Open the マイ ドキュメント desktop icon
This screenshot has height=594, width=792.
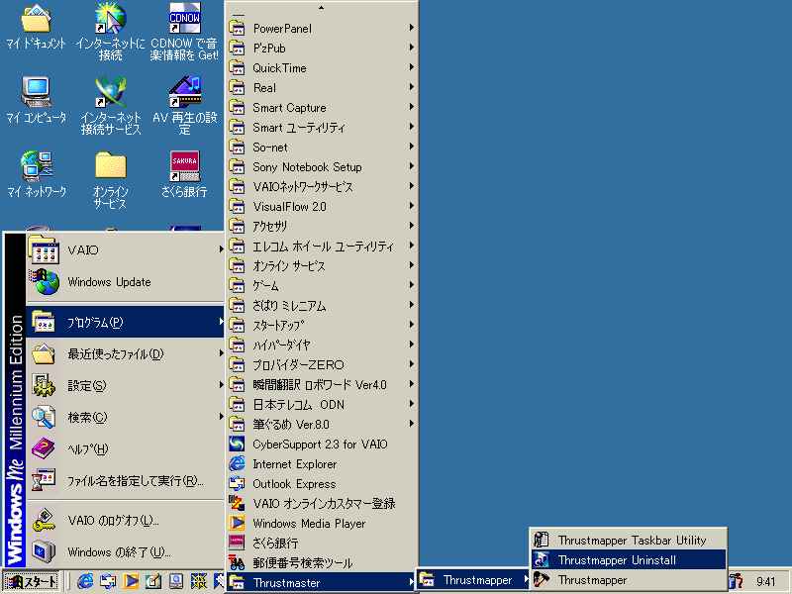[36, 27]
